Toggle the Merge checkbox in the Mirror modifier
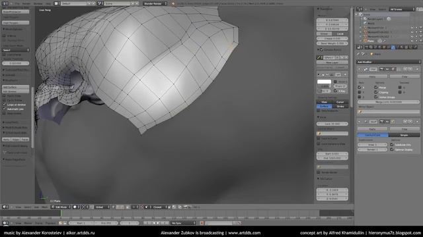Image resolution: width=423 pixels, height=237 pixels. 376,88
